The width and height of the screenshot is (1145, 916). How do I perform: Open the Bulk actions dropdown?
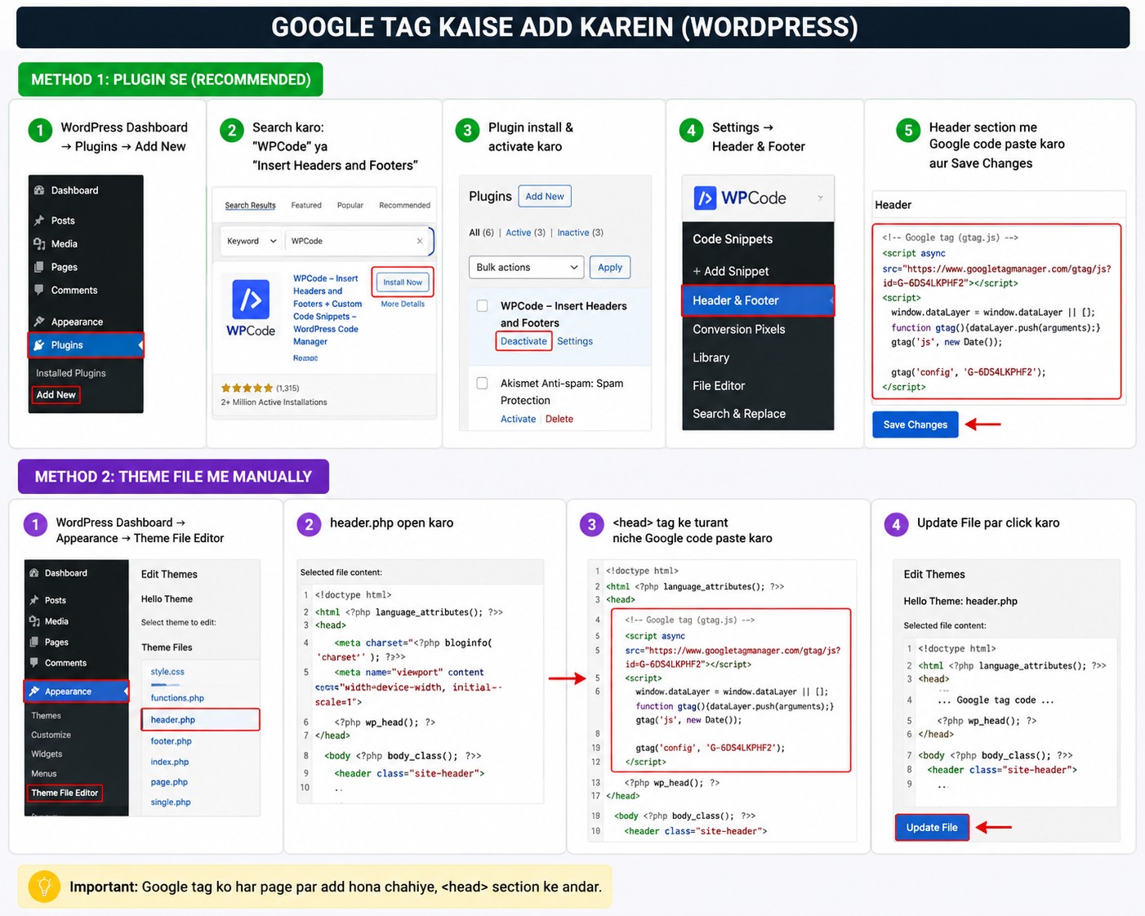tap(526, 267)
